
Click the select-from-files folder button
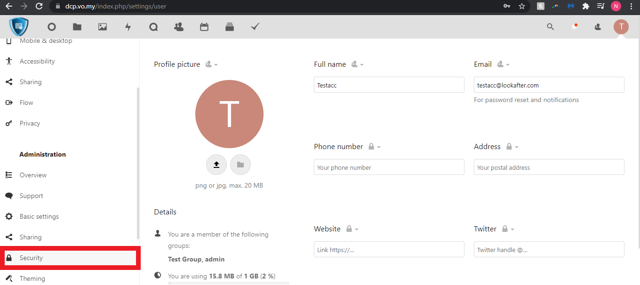point(240,165)
